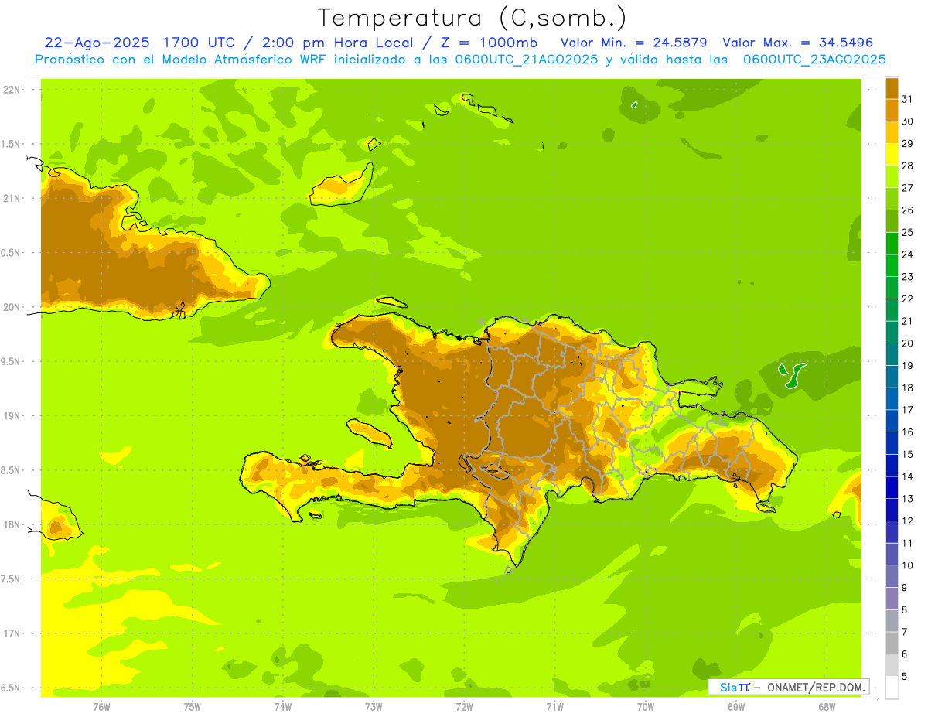Click the legend value '22'

[908, 299]
